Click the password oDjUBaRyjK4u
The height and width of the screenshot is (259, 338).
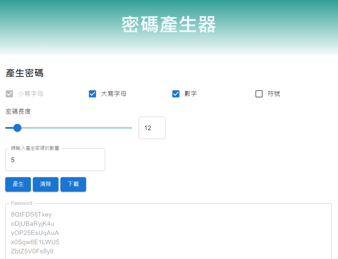[x=33, y=224]
